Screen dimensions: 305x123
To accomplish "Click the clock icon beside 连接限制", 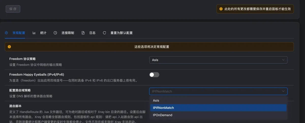I will point(55,33).
